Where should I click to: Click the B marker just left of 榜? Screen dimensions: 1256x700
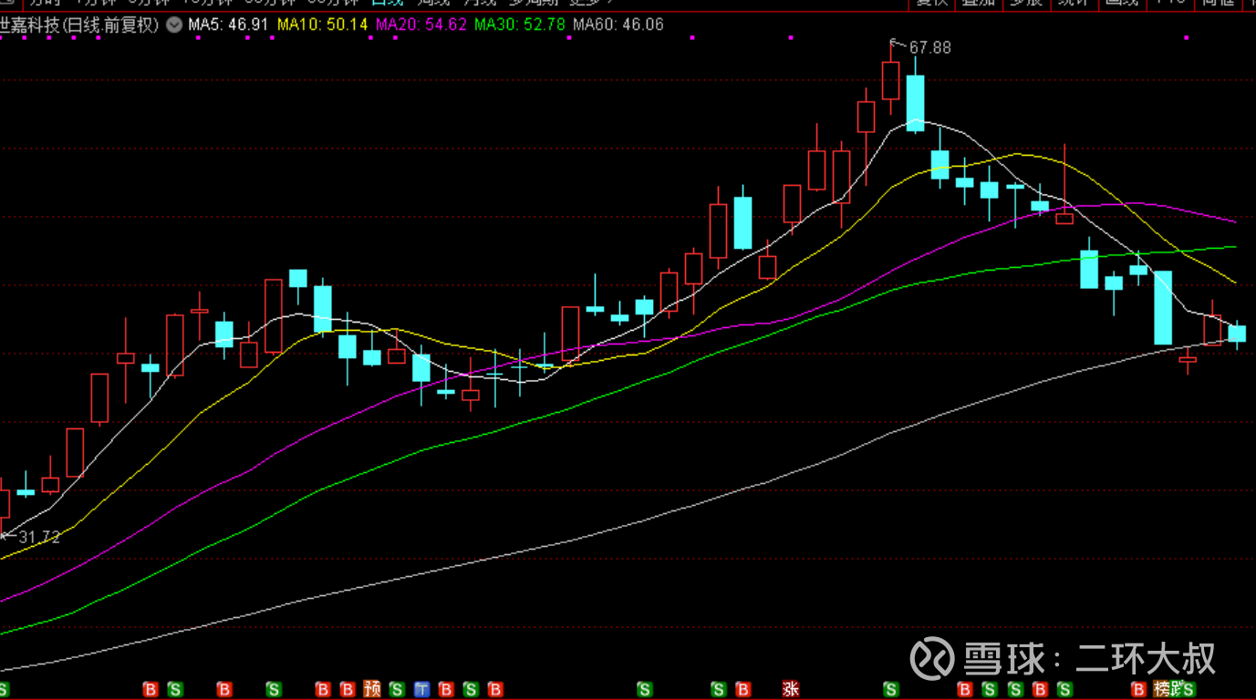click(x=1137, y=689)
